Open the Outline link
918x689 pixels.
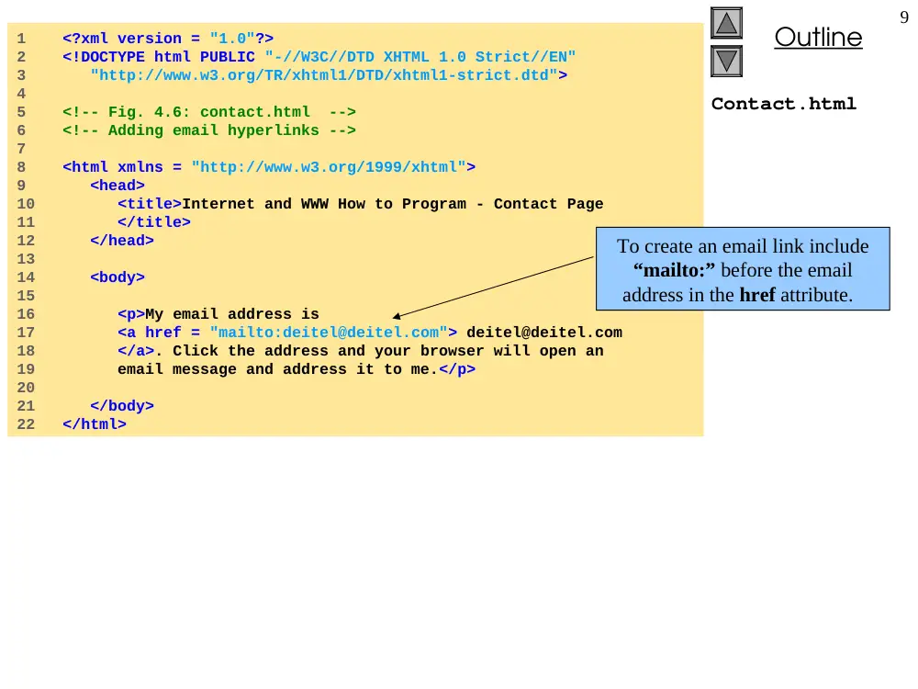click(x=818, y=37)
